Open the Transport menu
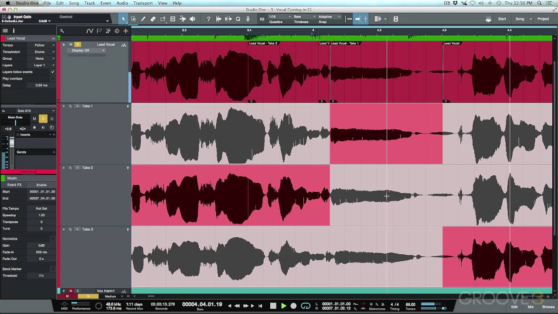The image size is (558, 314). pyautogui.click(x=143, y=3)
